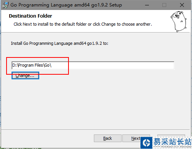This screenshot has width=192, height=149.
Task: Click the greyed-out maximize window icon
Action: click(164, 5)
